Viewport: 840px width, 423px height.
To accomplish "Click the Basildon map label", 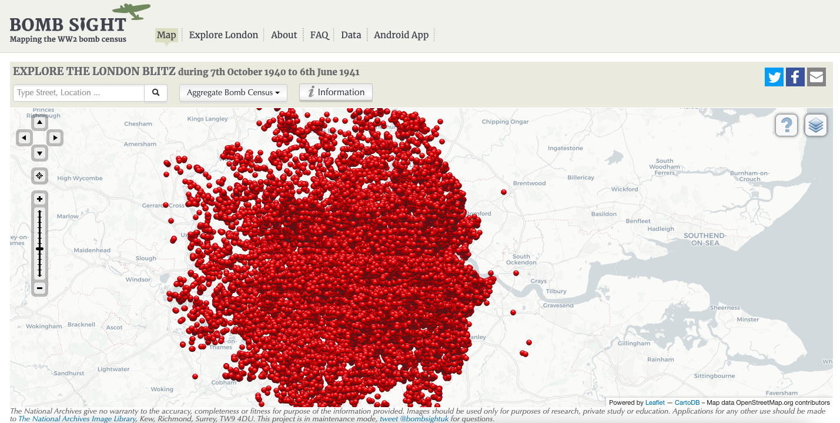I will pos(604,214).
